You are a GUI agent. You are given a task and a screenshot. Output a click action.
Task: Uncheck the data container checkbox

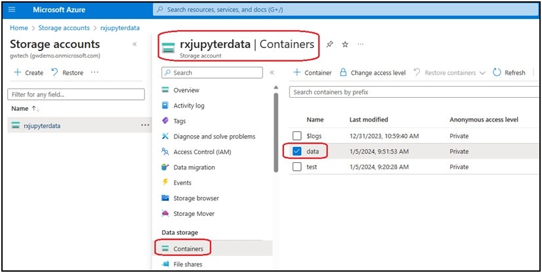[297, 152]
